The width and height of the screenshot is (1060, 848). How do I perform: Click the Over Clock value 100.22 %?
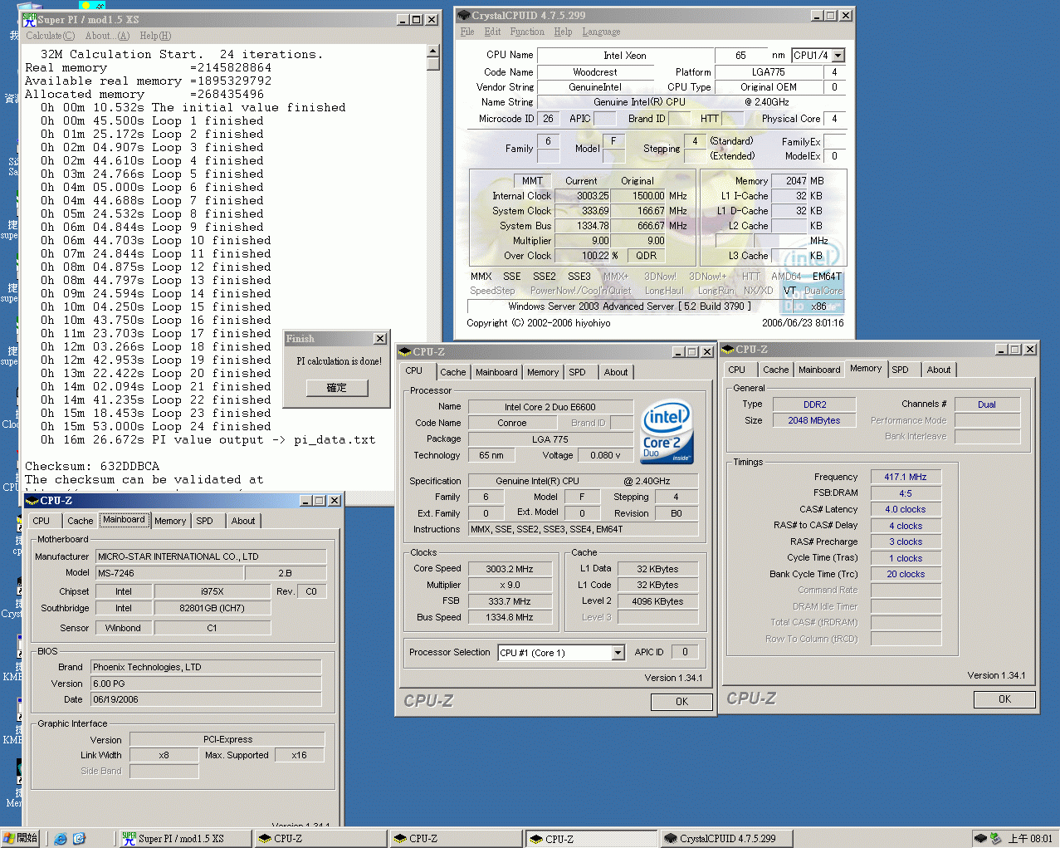[583, 256]
